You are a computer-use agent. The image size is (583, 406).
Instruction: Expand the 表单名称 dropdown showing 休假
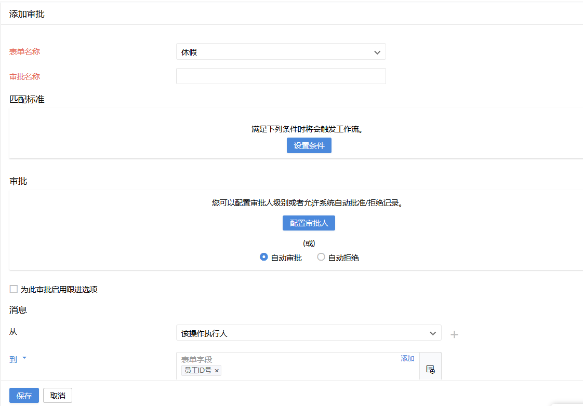pos(281,52)
